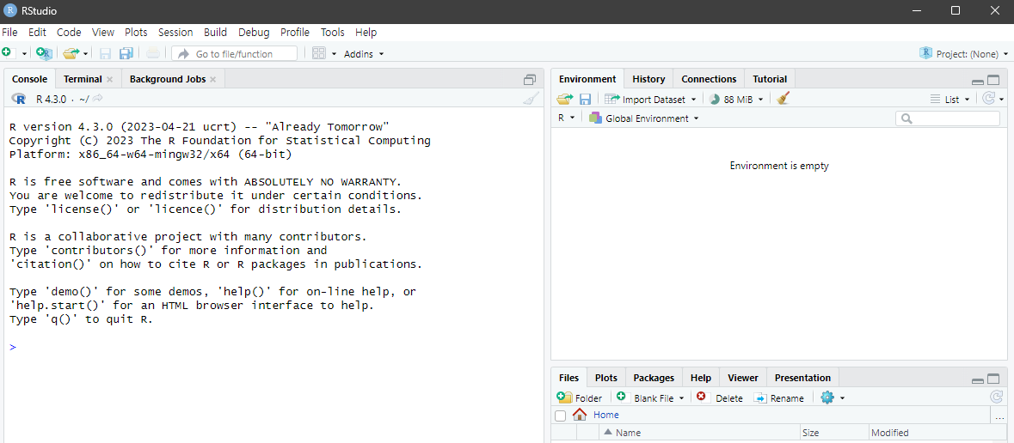Viewport: 1014px width, 443px height.
Task: Create a new project with toolbar icon
Action: point(44,53)
